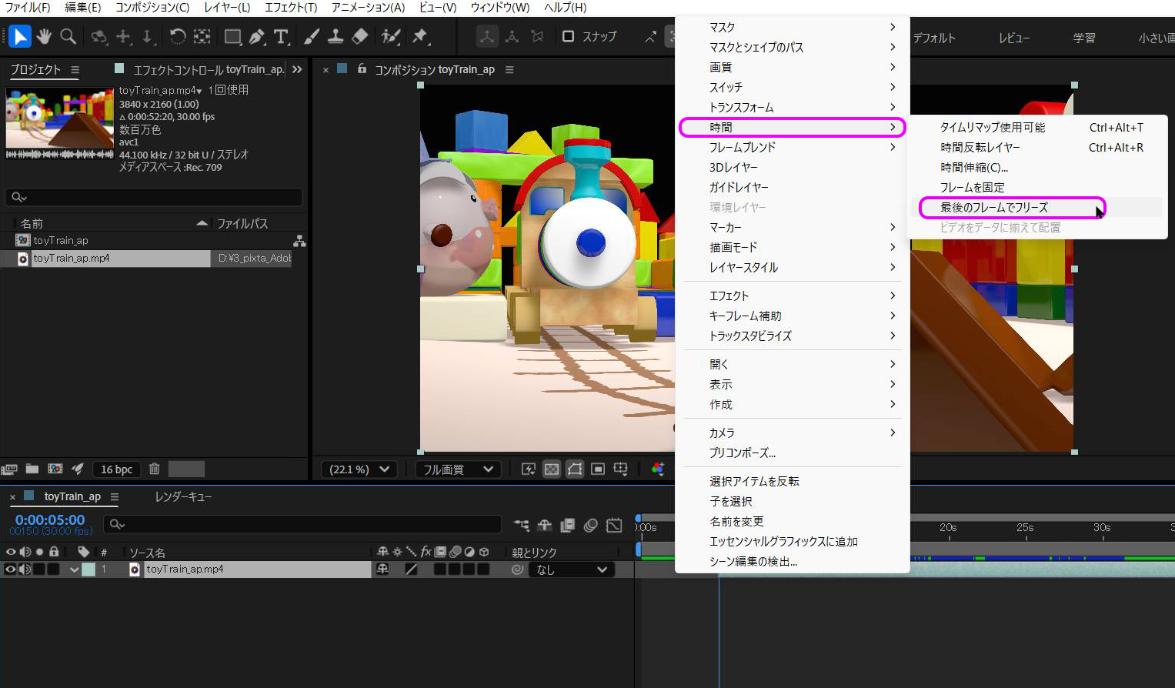1175x688 pixels.
Task: Mute audio of toyTrain_ap.mp4 layer
Action: pos(25,569)
